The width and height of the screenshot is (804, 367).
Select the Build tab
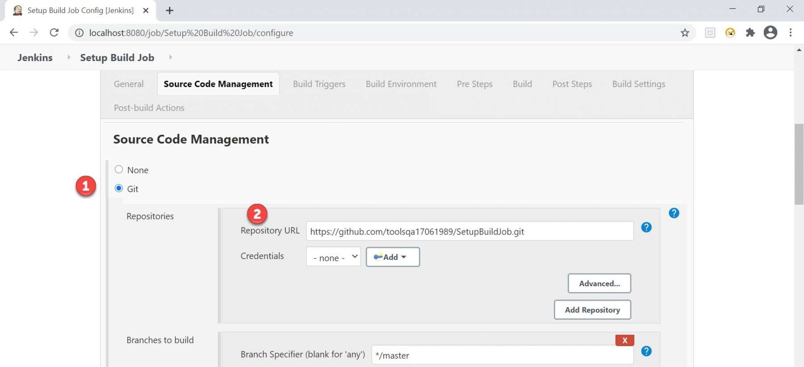522,84
